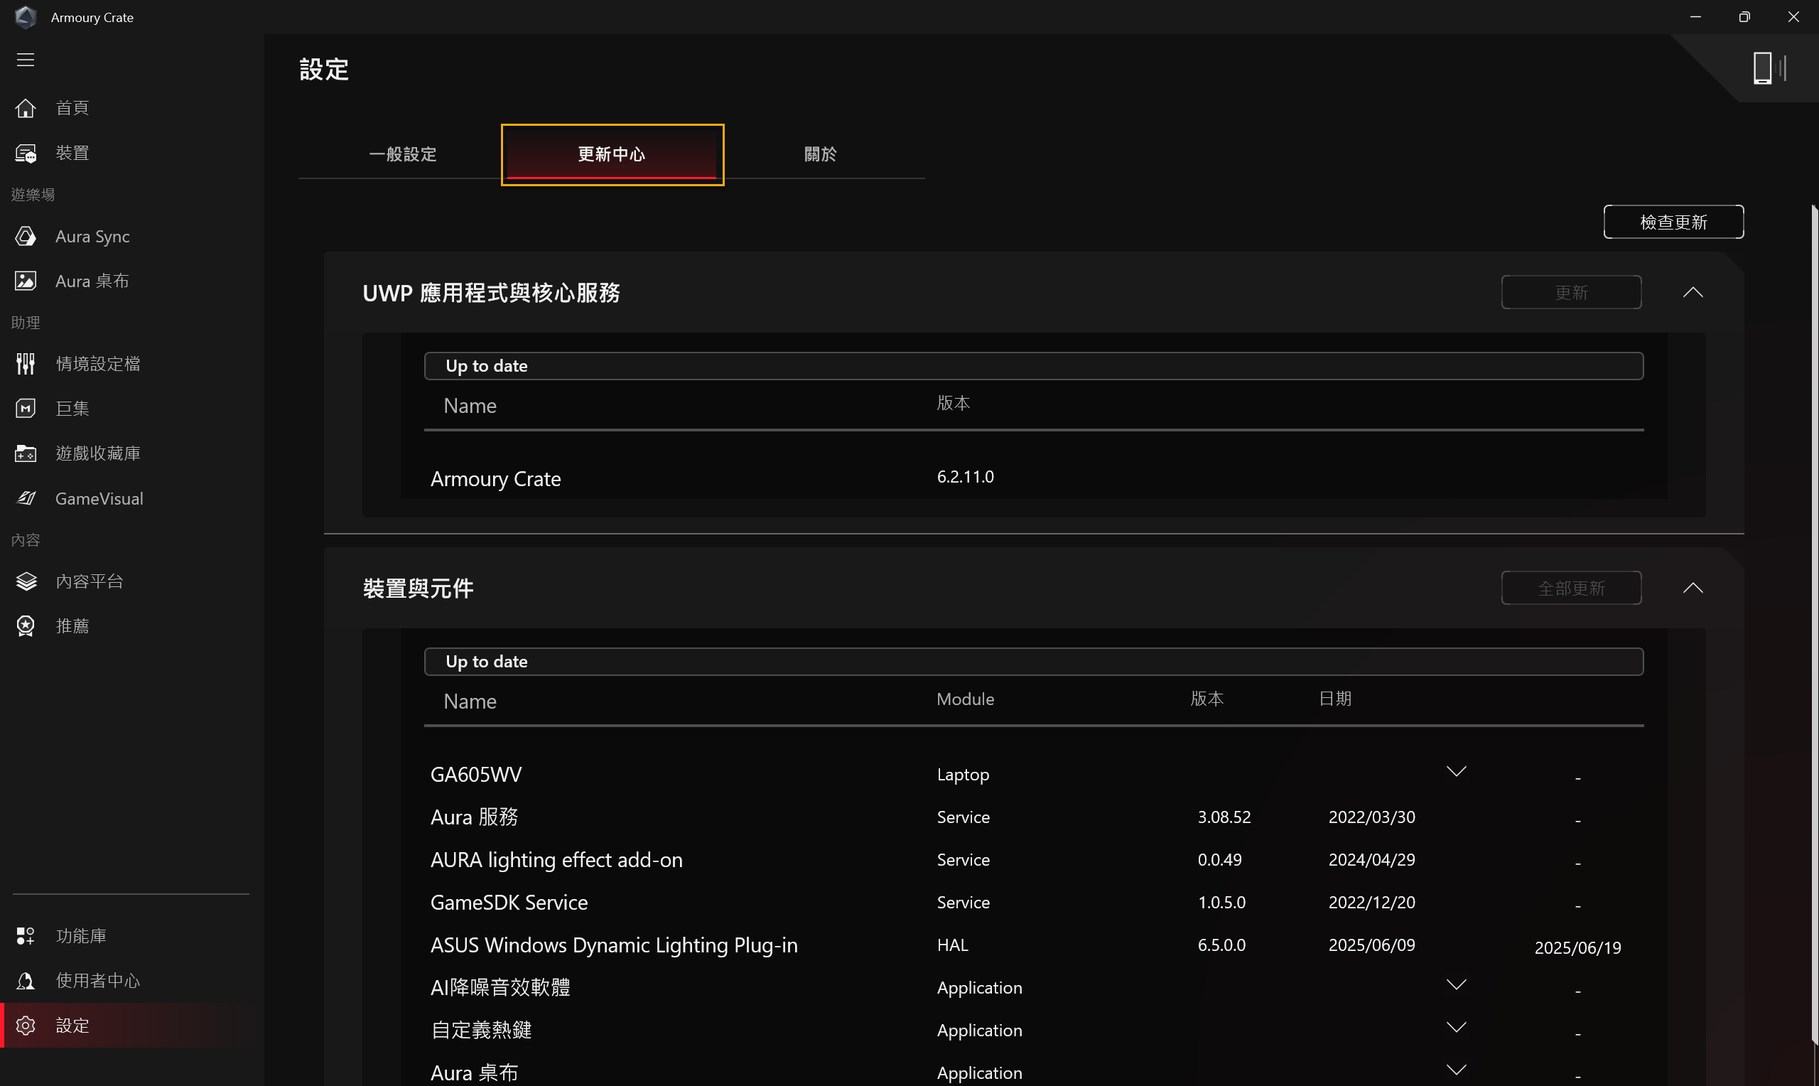Switch to the 關於 tab

coord(820,154)
